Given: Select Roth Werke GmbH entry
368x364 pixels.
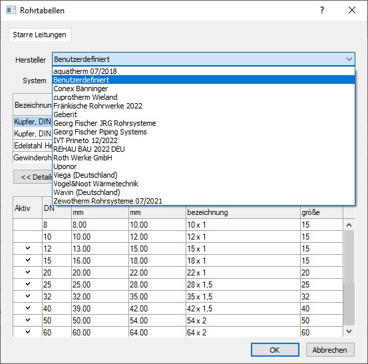Looking at the screenshot, I should tap(204, 158).
